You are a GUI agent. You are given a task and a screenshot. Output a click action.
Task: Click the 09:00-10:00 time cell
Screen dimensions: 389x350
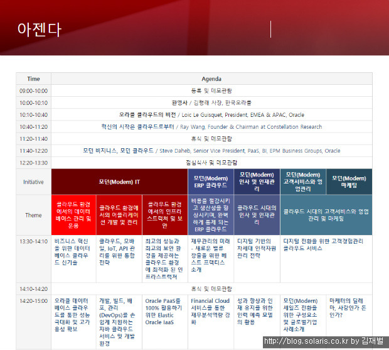coord(33,90)
